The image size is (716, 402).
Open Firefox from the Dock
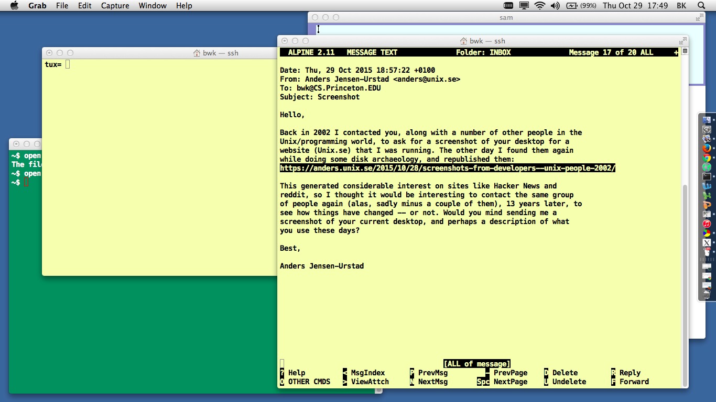(707, 148)
